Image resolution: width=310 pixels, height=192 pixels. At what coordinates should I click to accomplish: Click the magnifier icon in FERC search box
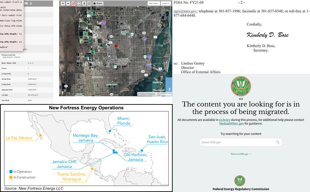click(278, 142)
